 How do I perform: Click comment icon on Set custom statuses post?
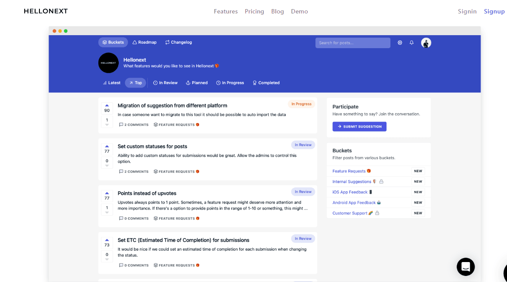121,172
